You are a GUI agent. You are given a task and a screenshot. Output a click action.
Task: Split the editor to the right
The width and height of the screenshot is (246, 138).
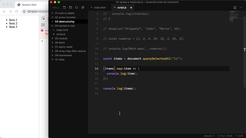pos(235,8)
